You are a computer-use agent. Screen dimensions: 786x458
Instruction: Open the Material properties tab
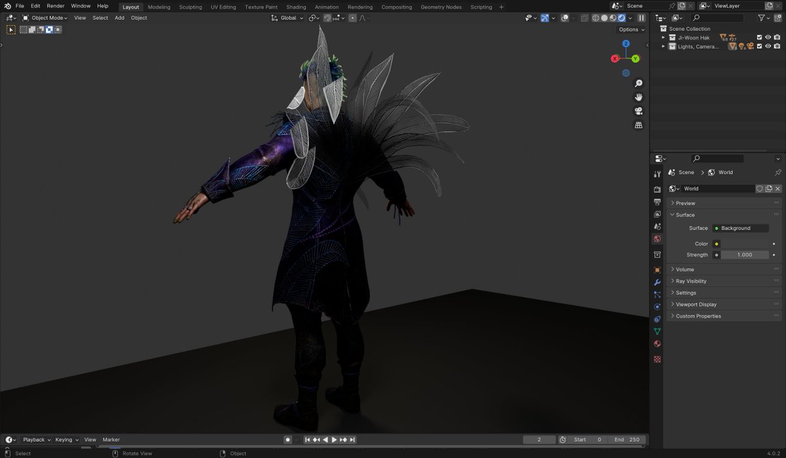click(657, 344)
